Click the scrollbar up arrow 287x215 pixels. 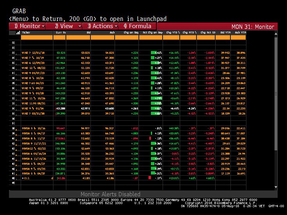pos(276,33)
